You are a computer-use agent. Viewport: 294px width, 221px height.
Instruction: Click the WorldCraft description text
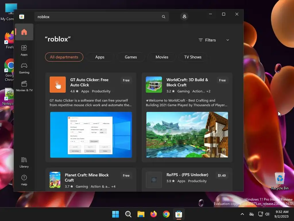187,103
